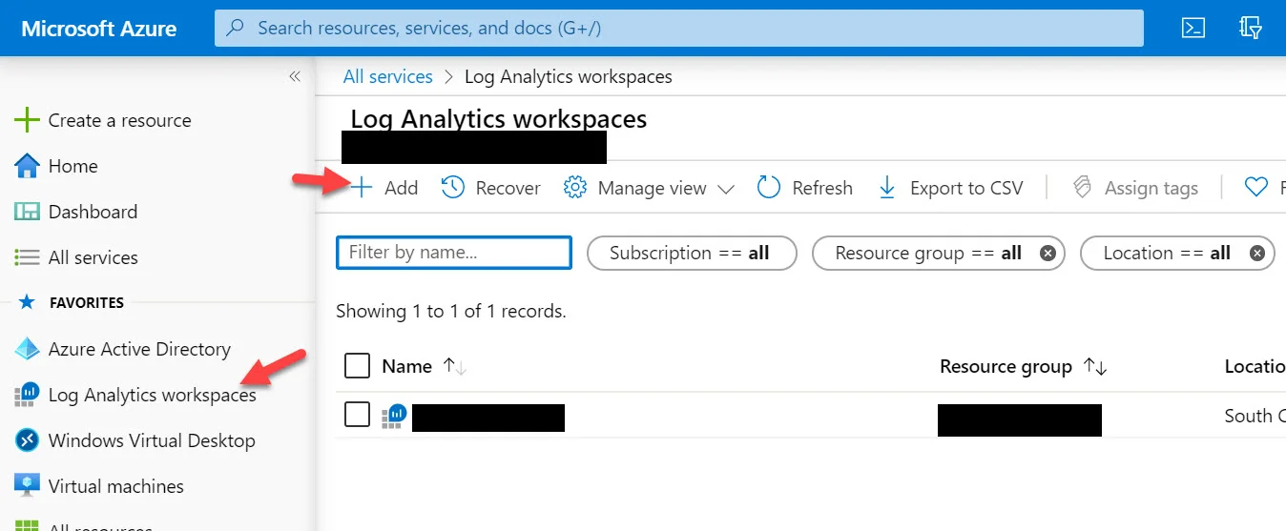This screenshot has height=531, width=1286.
Task: Open the Directory + subscription filter icon
Action: click(x=1251, y=28)
